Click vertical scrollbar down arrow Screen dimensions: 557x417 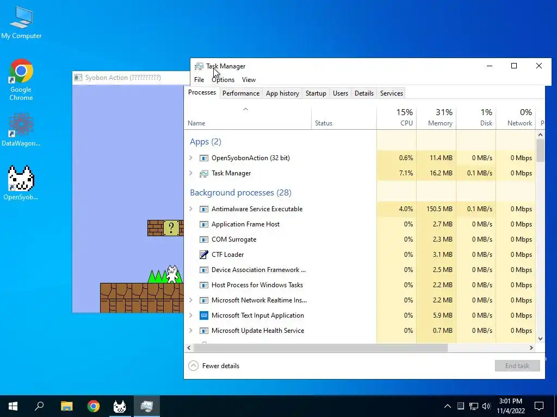(540, 339)
